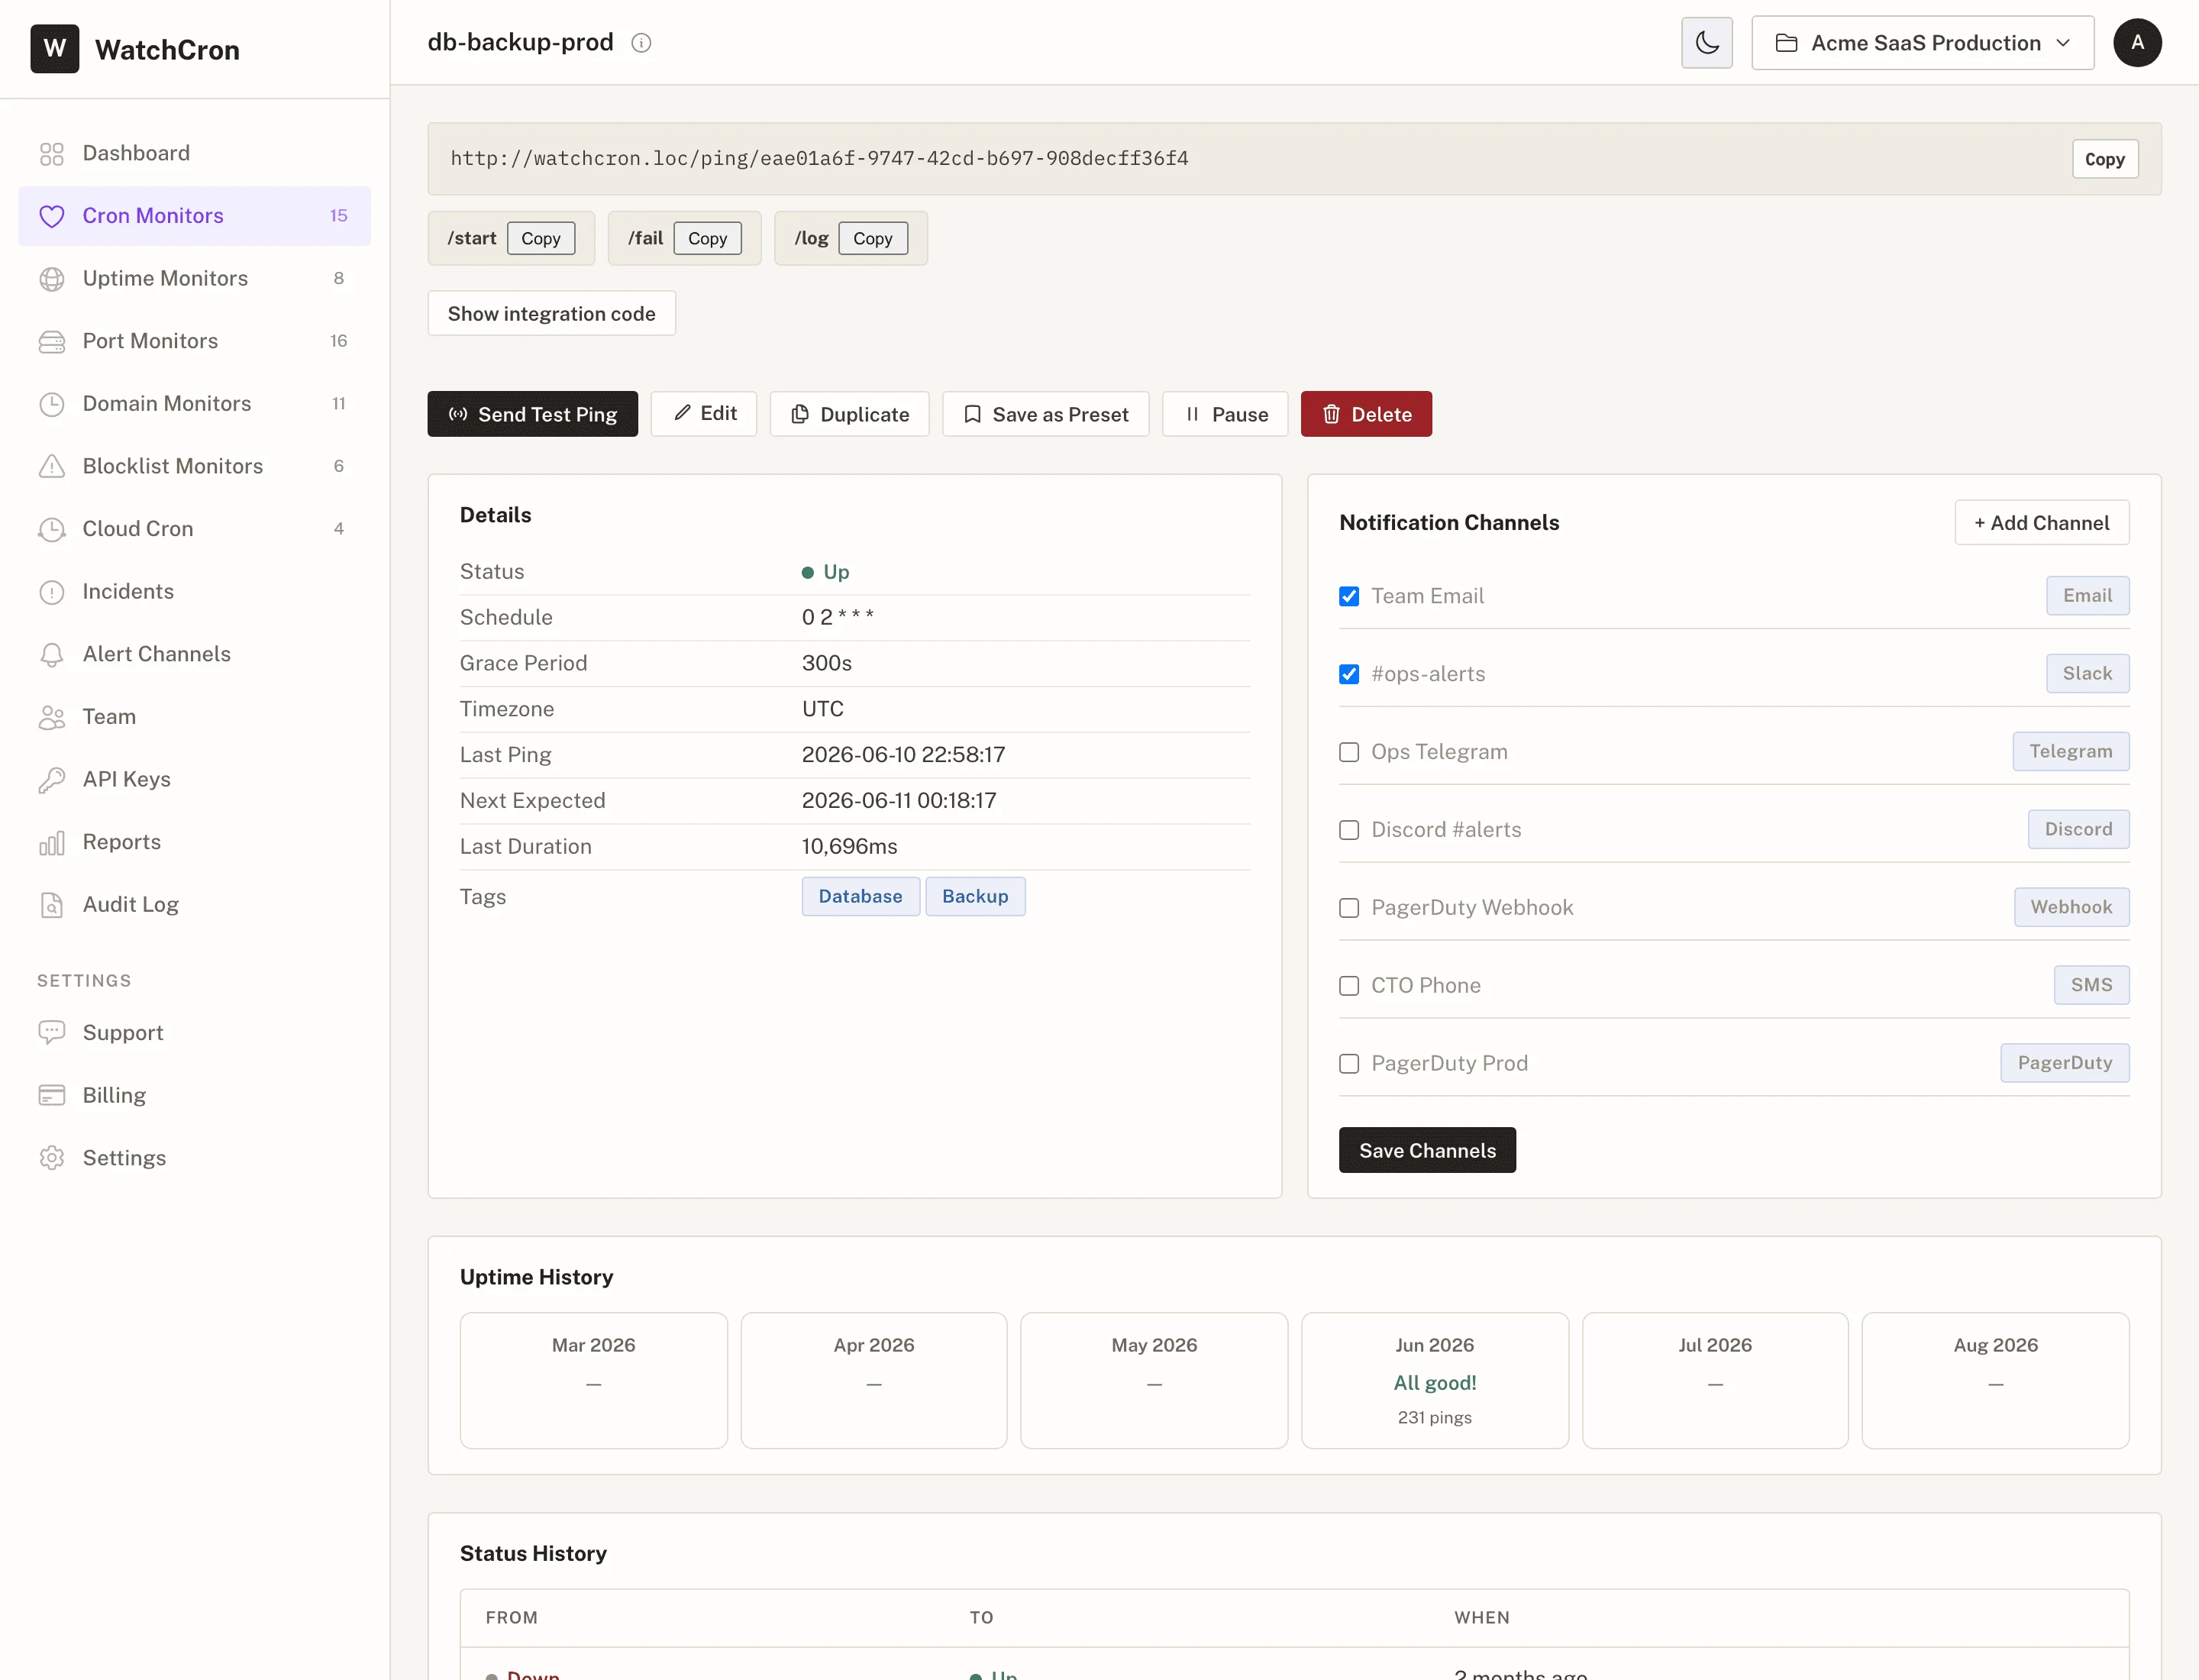
Task: Click the WatchCron logo icon
Action: pos(54,49)
